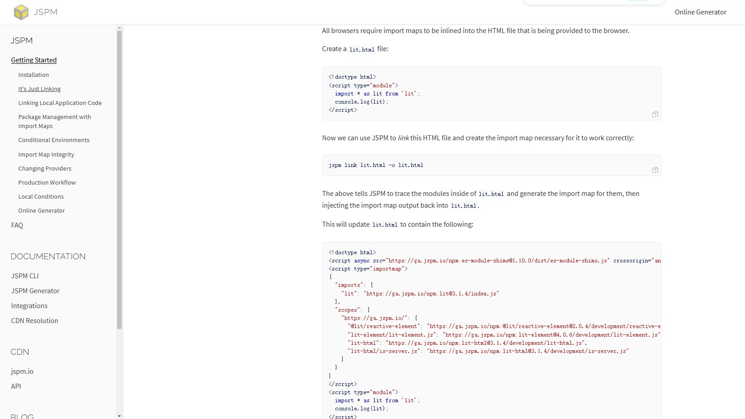Click the JSPM header brand text

tap(46, 12)
